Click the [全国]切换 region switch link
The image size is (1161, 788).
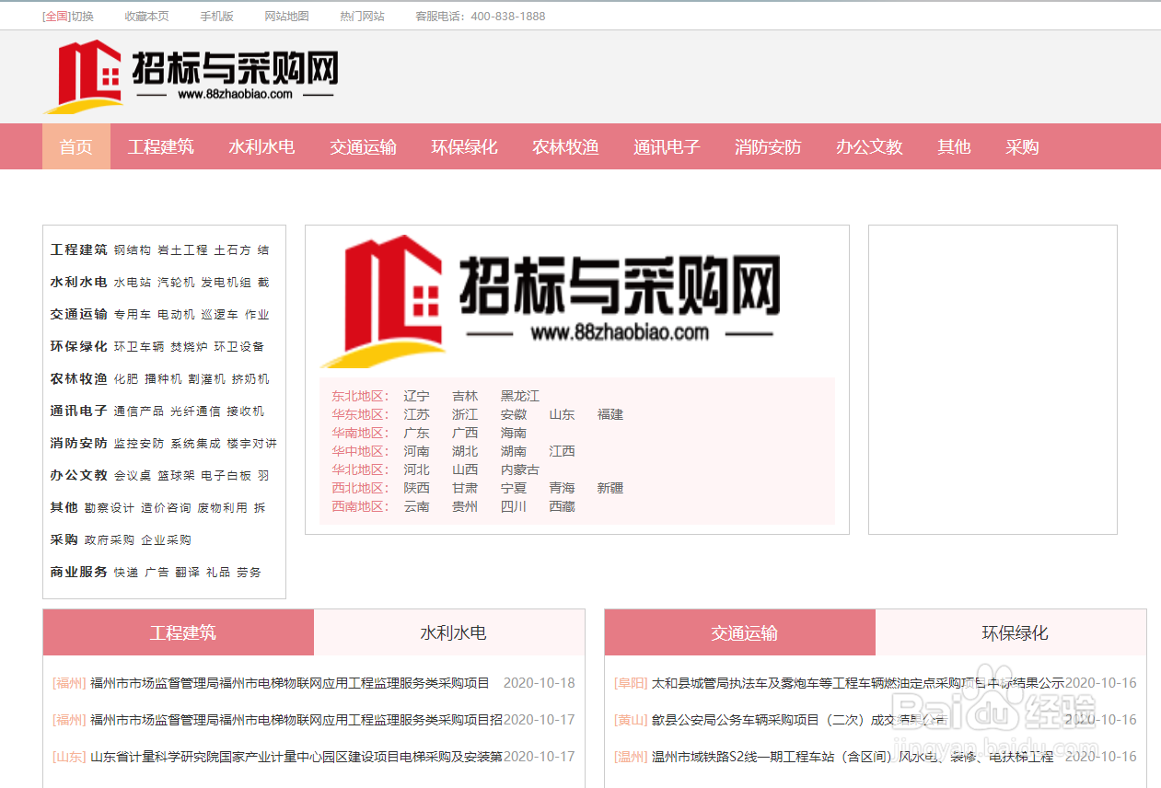tap(68, 16)
